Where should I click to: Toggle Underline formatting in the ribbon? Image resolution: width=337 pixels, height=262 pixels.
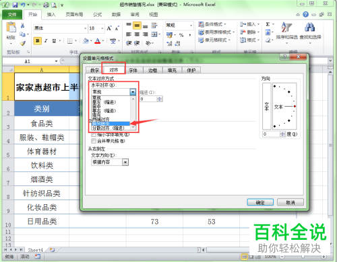coord(54,41)
